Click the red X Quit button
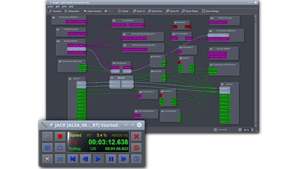300x169 pixels. (x=136, y=137)
